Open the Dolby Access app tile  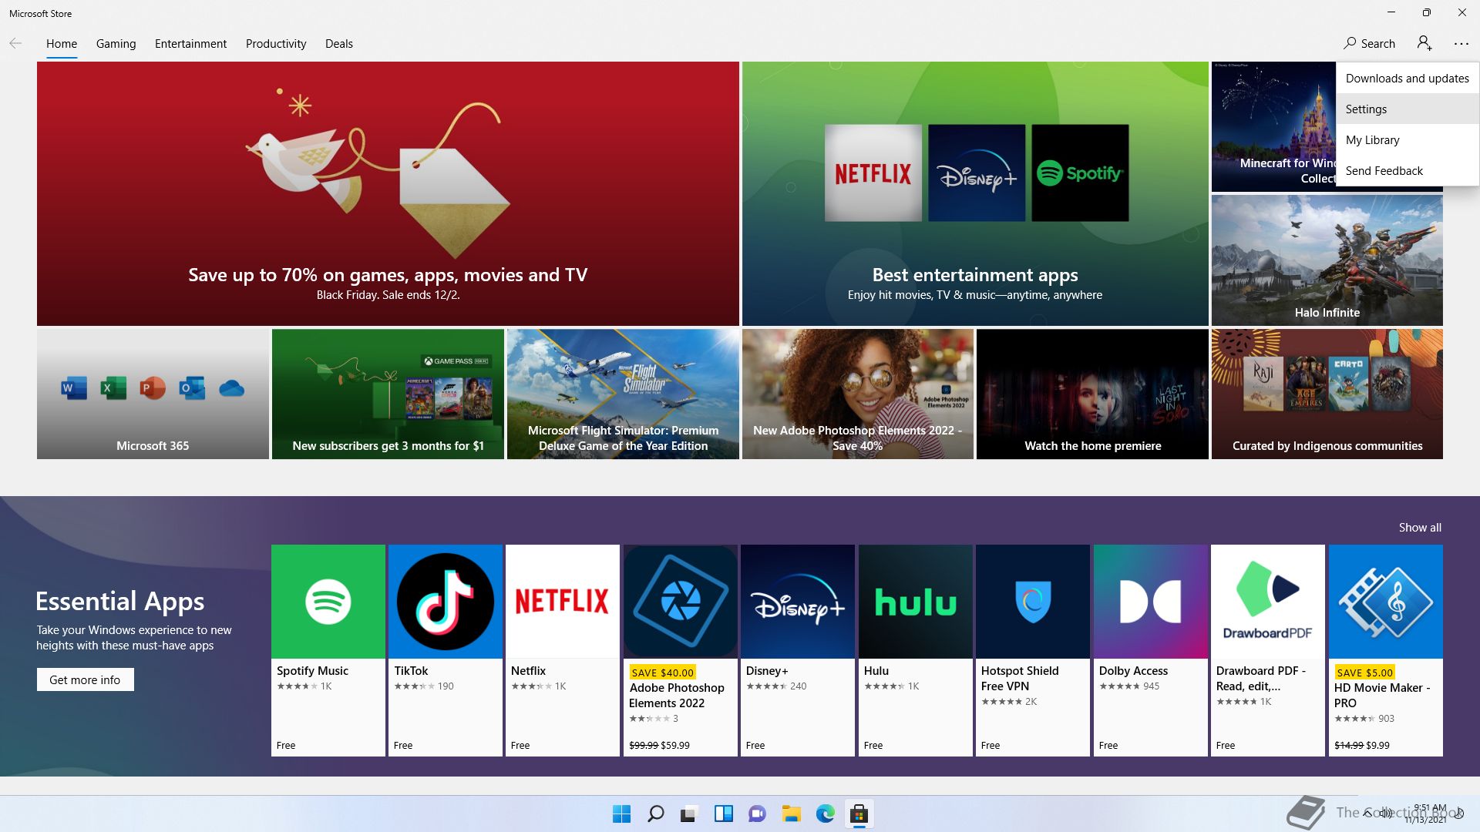pyautogui.click(x=1151, y=650)
